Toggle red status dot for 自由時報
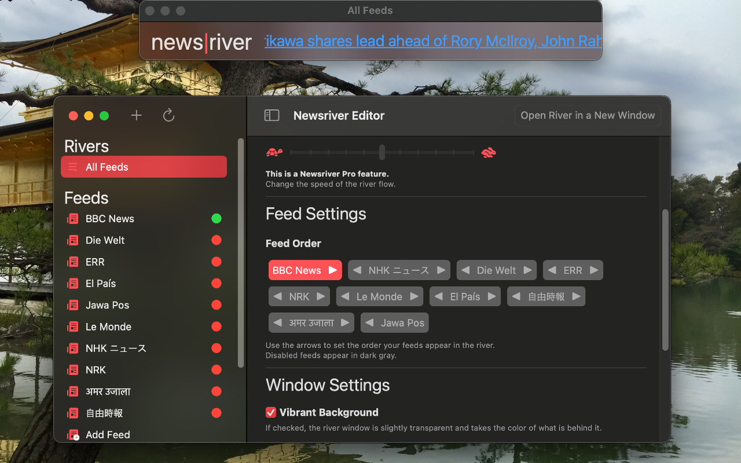741x463 pixels. pos(217,413)
